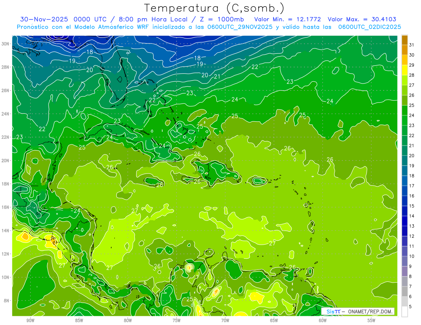This screenshot has width=421, height=325.
Task: Click the longitude label 55W
Action: [372, 320]
